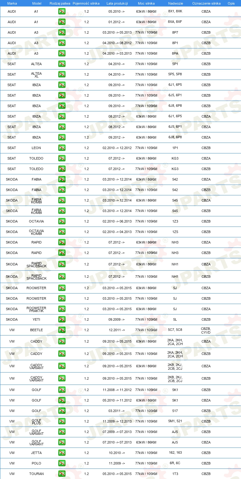The height and width of the screenshot is (479, 241).
Task: Click the production date '12.2011 ->'
Action: click(116, 330)
